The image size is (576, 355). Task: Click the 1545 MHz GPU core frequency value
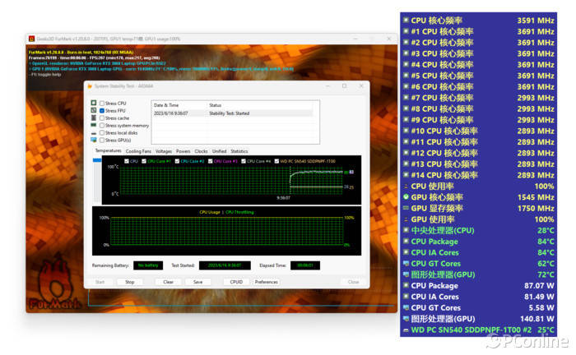click(x=536, y=197)
